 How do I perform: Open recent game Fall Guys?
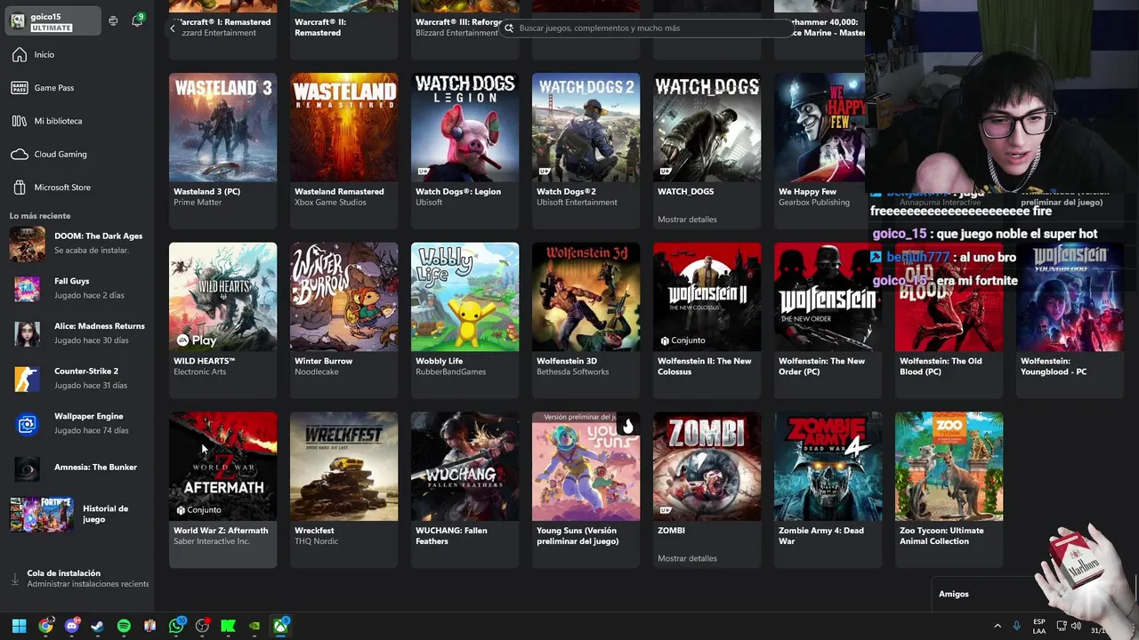(x=77, y=288)
